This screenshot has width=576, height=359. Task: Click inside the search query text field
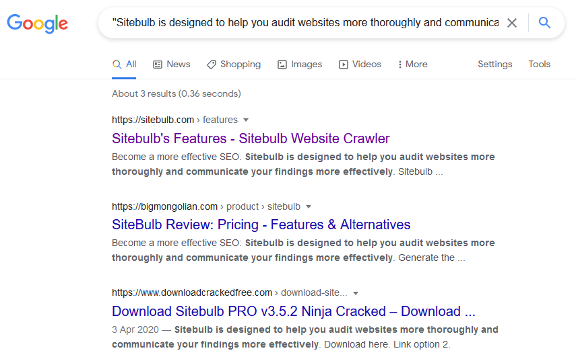305,23
